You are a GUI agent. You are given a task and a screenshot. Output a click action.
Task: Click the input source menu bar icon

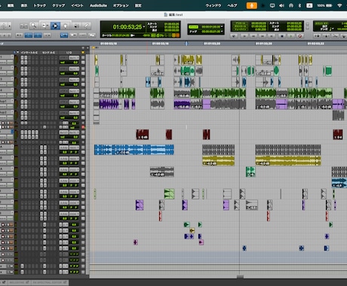pyautogui.click(x=309, y=5)
